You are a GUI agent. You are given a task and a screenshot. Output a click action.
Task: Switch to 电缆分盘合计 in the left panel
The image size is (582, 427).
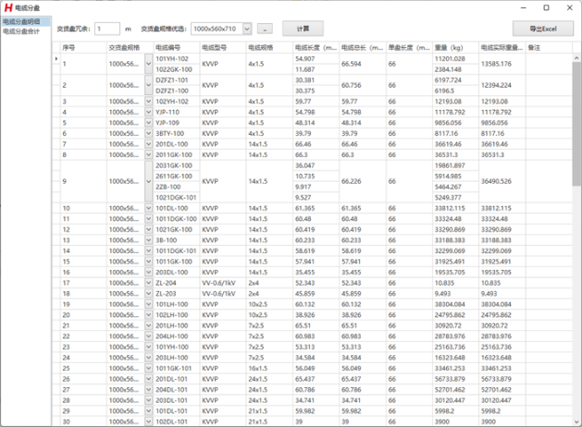click(x=21, y=30)
